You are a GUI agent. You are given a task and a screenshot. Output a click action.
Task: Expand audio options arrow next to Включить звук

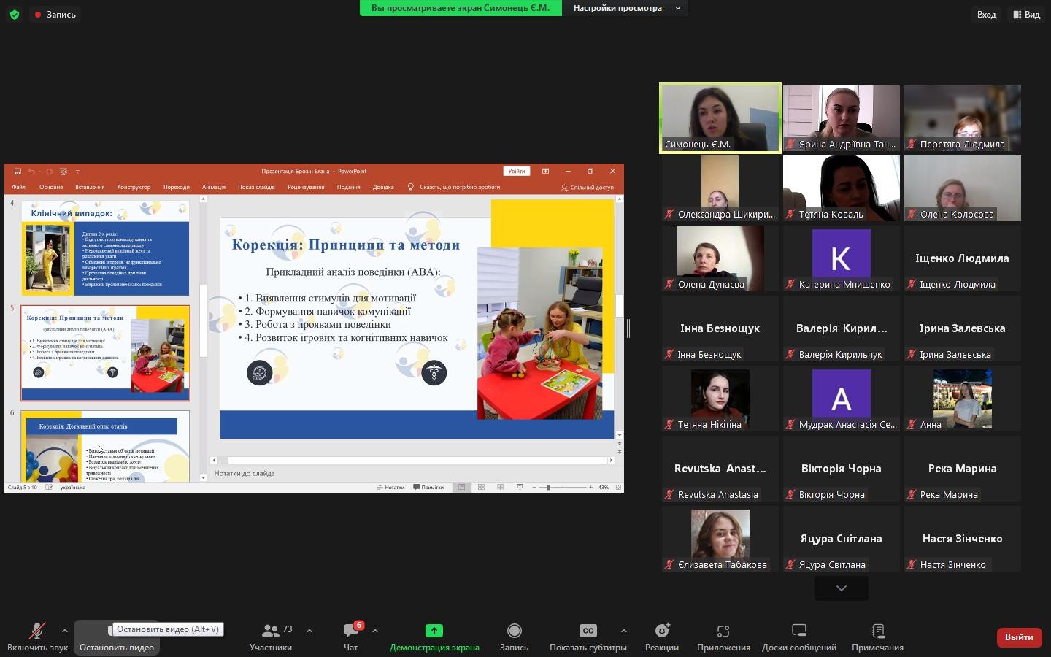64,631
